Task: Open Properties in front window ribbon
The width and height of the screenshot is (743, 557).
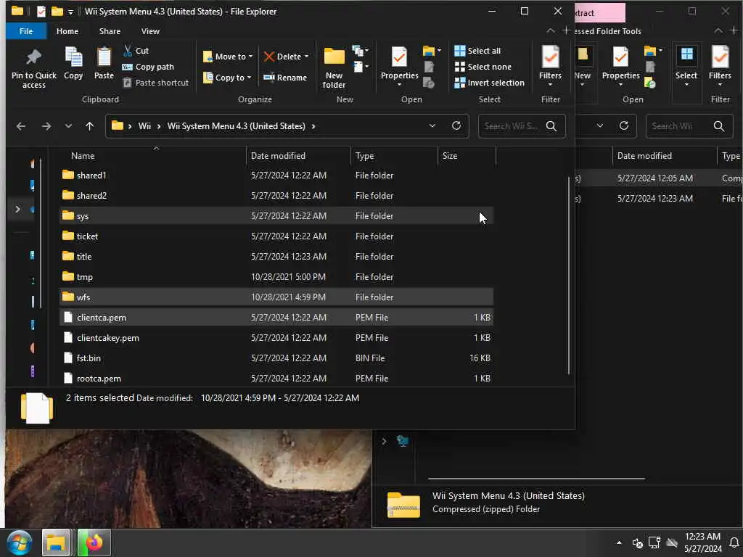Action: click(400, 67)
